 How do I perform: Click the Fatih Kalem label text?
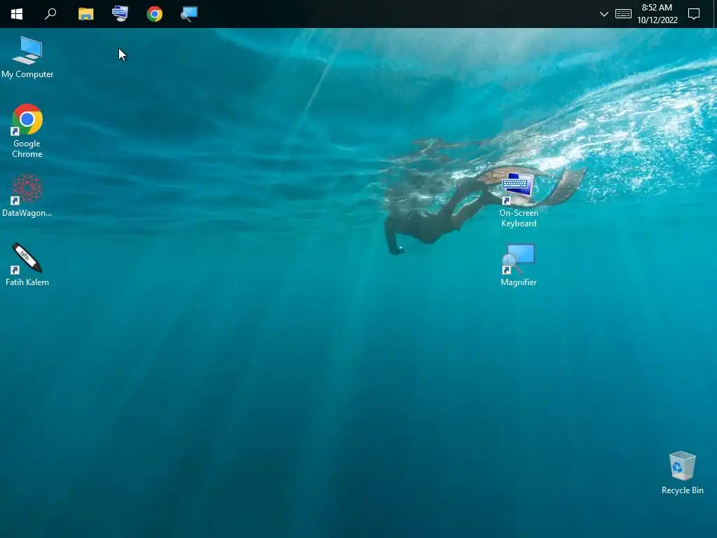[x=27, y=282]
